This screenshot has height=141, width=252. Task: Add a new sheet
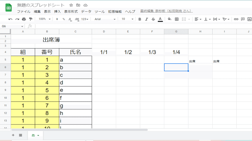coord(13,135)
